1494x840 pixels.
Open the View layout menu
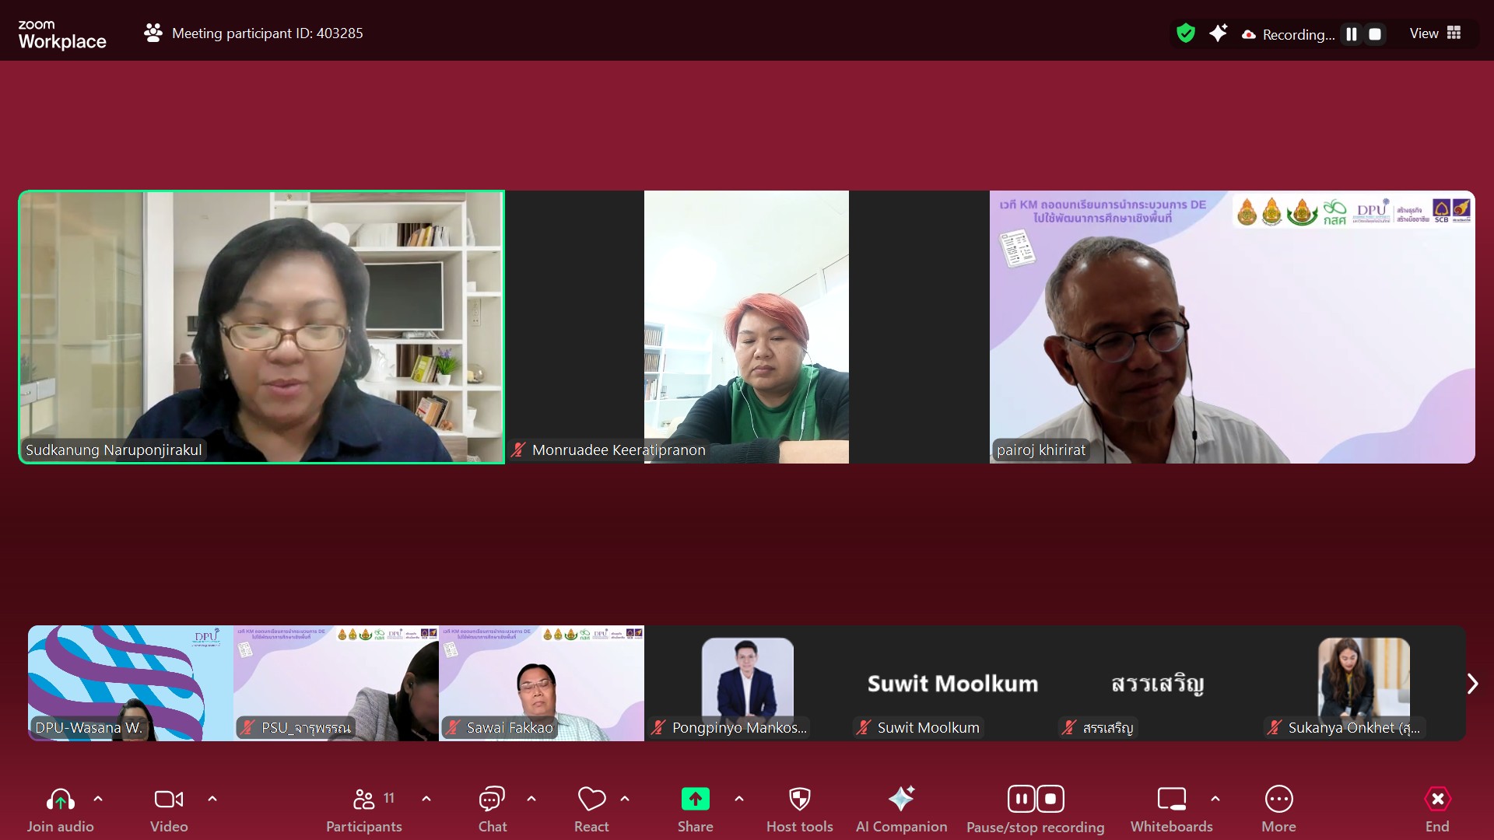[1435, 33]
